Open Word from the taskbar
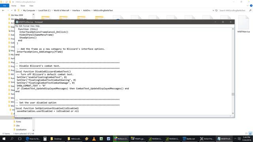The width and height of the screenshot is (253, 142). click(x=108, y=138)
